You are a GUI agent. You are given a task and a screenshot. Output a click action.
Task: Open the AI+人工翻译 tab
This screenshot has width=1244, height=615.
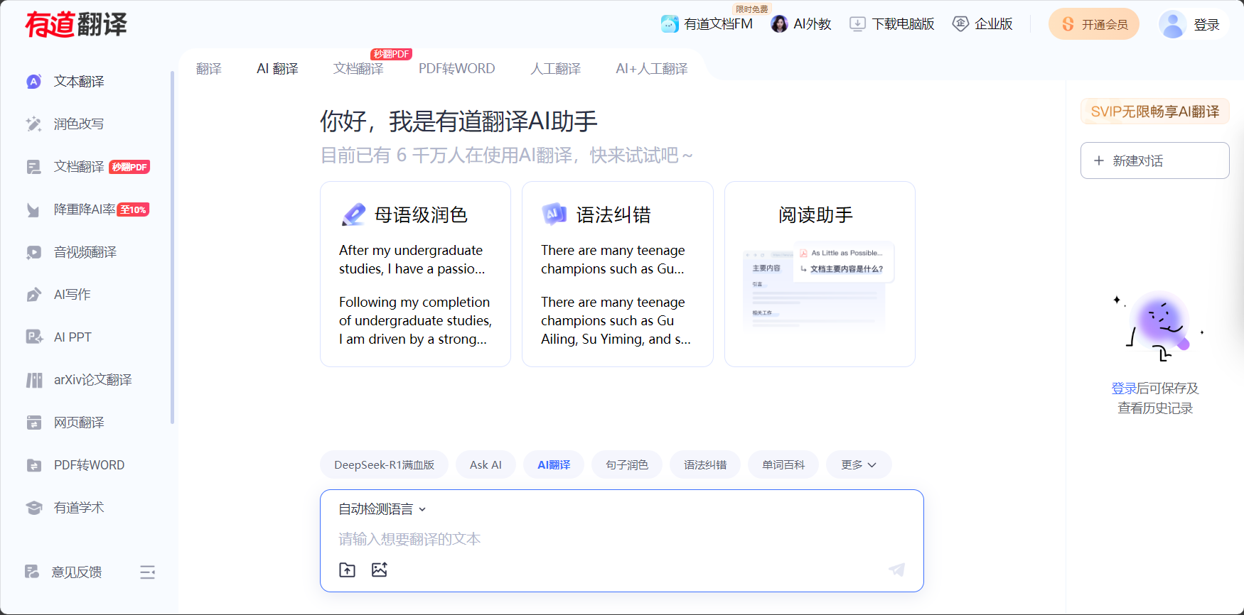point(652,69)
